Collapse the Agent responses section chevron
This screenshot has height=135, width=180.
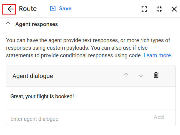8,23
